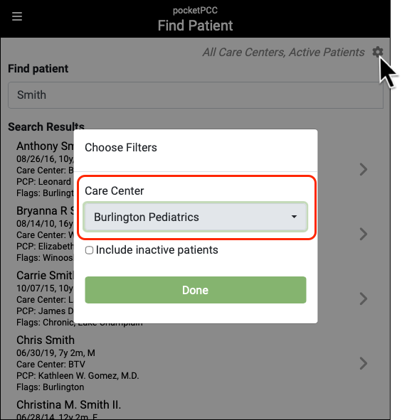Click the All Care Centers, Active Patients label
Image resolution: width=402 pixels, height=420 pixels.
point(283,52)
